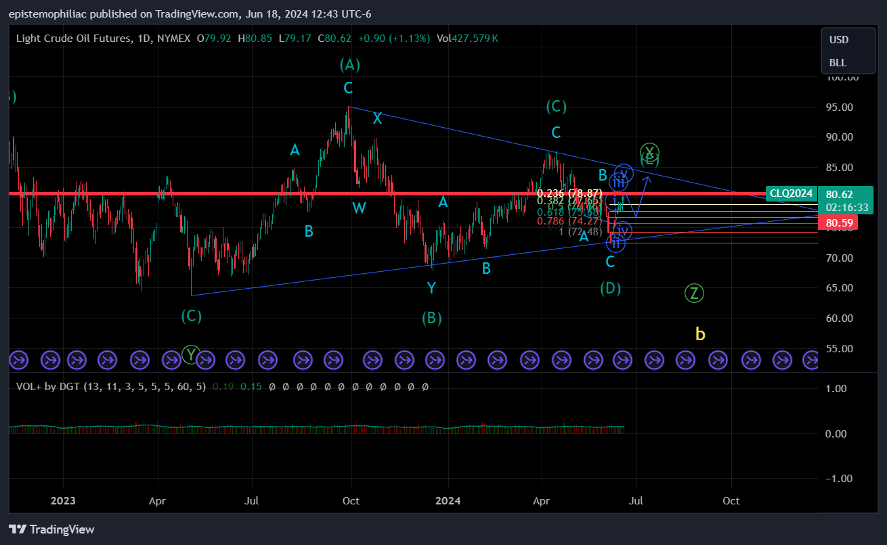Viewport: 887px width, 545px height.
Task: Click the close value C80.62
Action: (x=334, y=39)
